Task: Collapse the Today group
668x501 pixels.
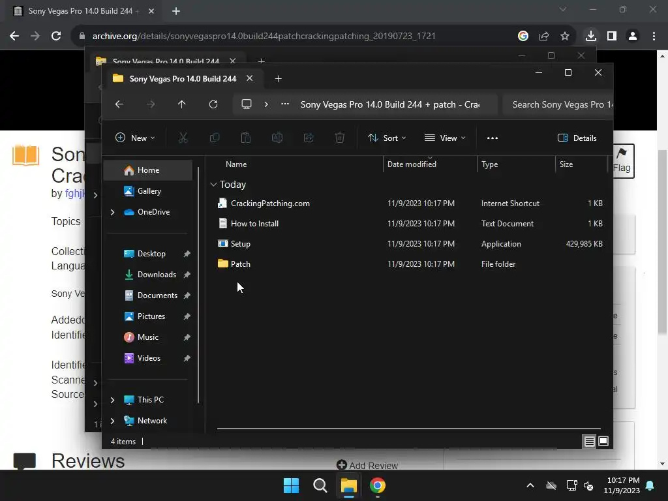Action: (213, 185)
